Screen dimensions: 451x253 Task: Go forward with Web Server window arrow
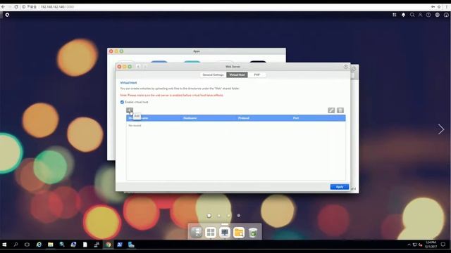145,67
